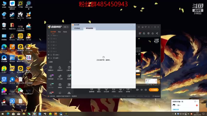This screenshot has width=207, height=116.
Task: Toggle the lock on 文本 2 layer
Action: coord(51,55)
